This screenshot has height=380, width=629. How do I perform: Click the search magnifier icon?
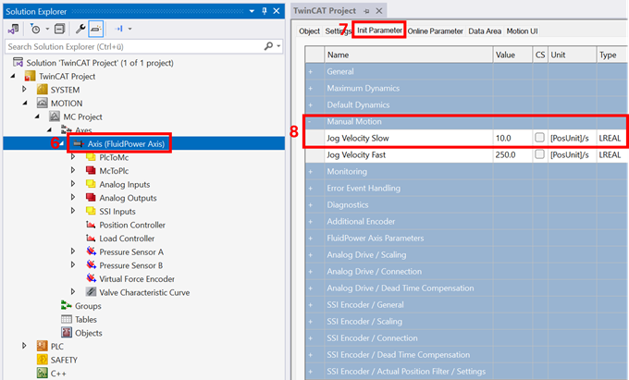click(x=268, y=46)
